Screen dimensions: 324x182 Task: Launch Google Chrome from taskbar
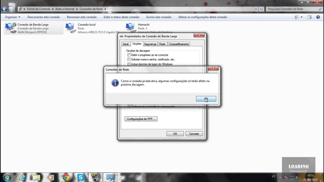coord(66,177)
